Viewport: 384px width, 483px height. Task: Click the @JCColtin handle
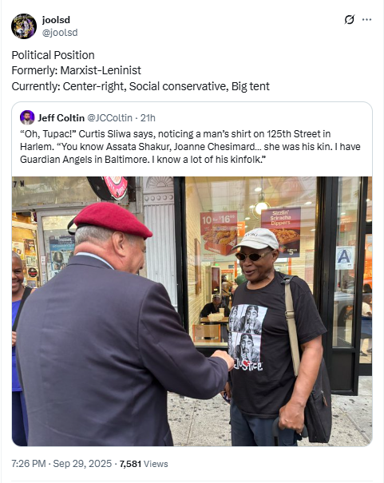109,117
